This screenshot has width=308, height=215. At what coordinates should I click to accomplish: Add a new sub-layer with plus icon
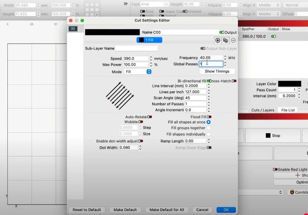point(218,40)
